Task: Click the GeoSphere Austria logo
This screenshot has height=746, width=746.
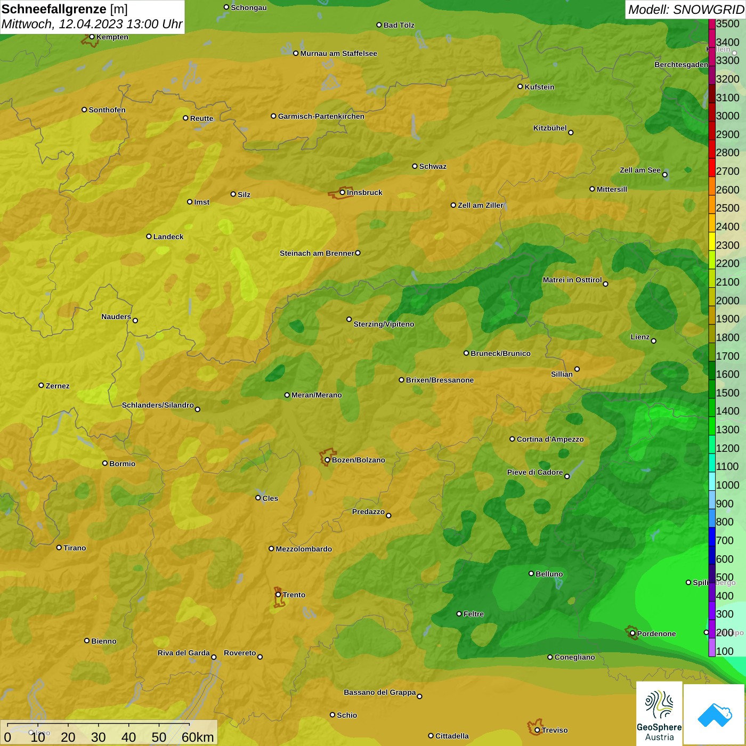Action: pyautogui.click(x=659, y=713)
